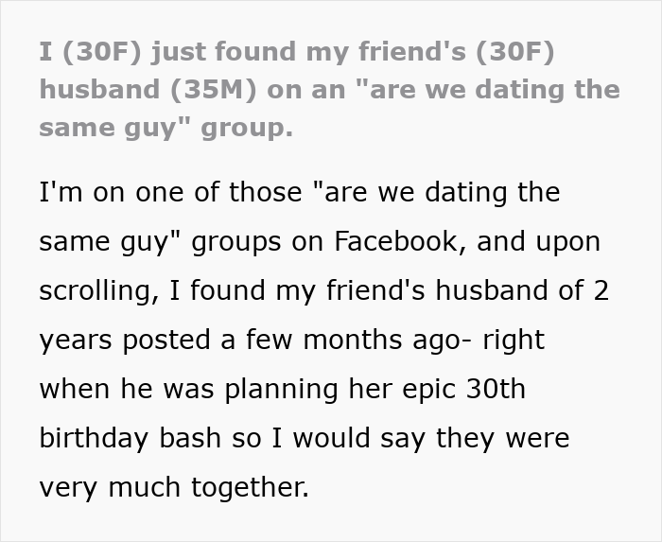
Task: Click the word "just" in the title
Action: point(179,53)
